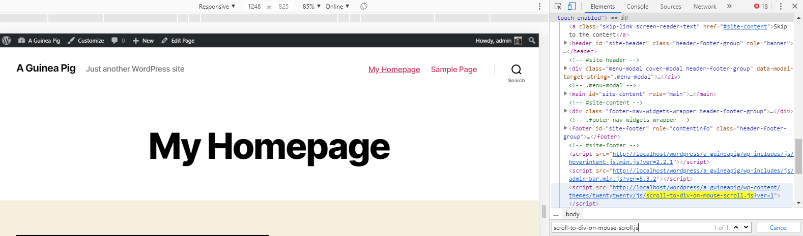The height and width of the screenshot is (236, 803).
Task: Click the #site-content skip link href
Action: 745,26
